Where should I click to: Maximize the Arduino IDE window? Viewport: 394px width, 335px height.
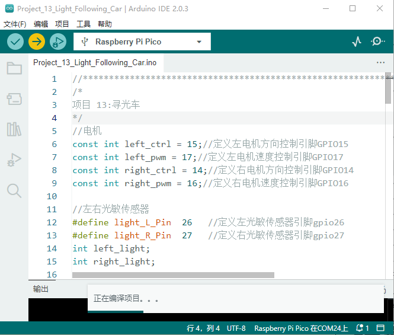353,8
